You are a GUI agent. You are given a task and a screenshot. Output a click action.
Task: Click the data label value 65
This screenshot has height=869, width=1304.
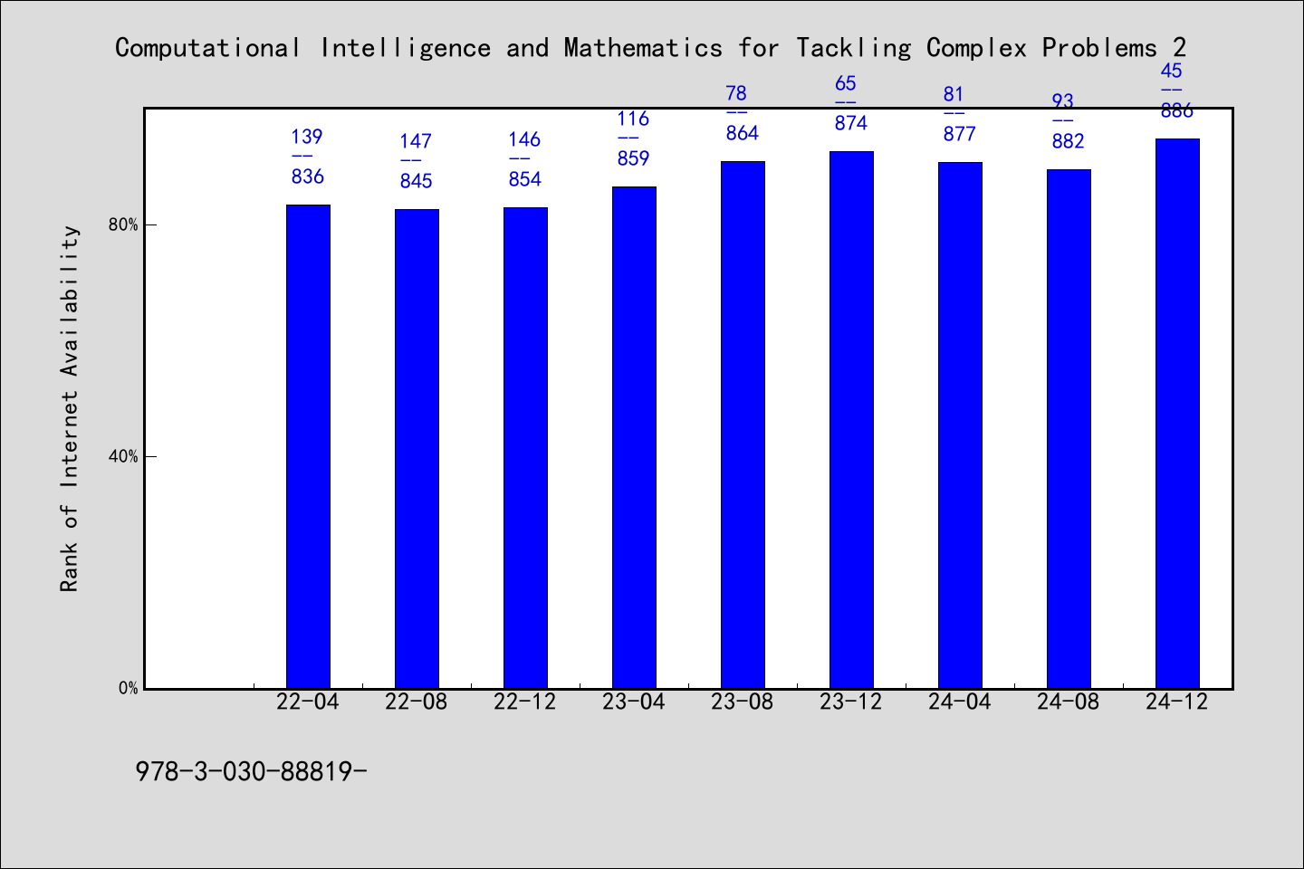pyautogui.click(x=845, y=83)
